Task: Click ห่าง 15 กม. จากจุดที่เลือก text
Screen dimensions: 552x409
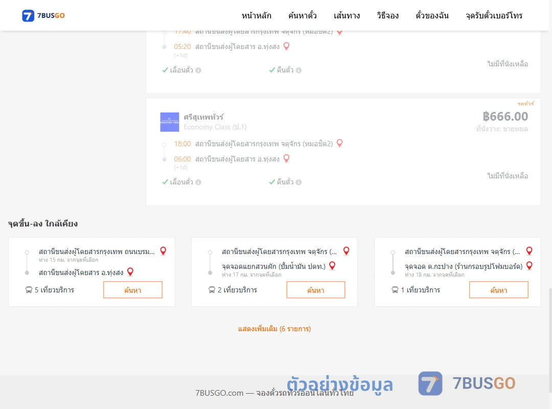Action: [x=68, y=260]
